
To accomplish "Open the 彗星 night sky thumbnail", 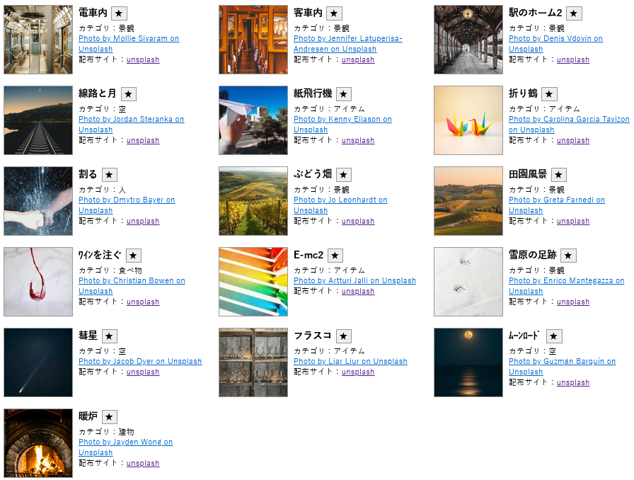I will [38, 362].
